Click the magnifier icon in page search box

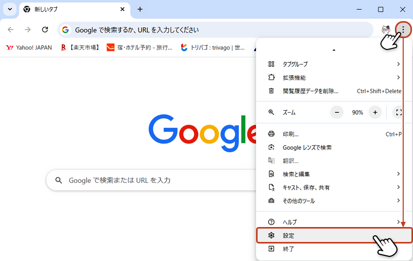coord(59,180)
